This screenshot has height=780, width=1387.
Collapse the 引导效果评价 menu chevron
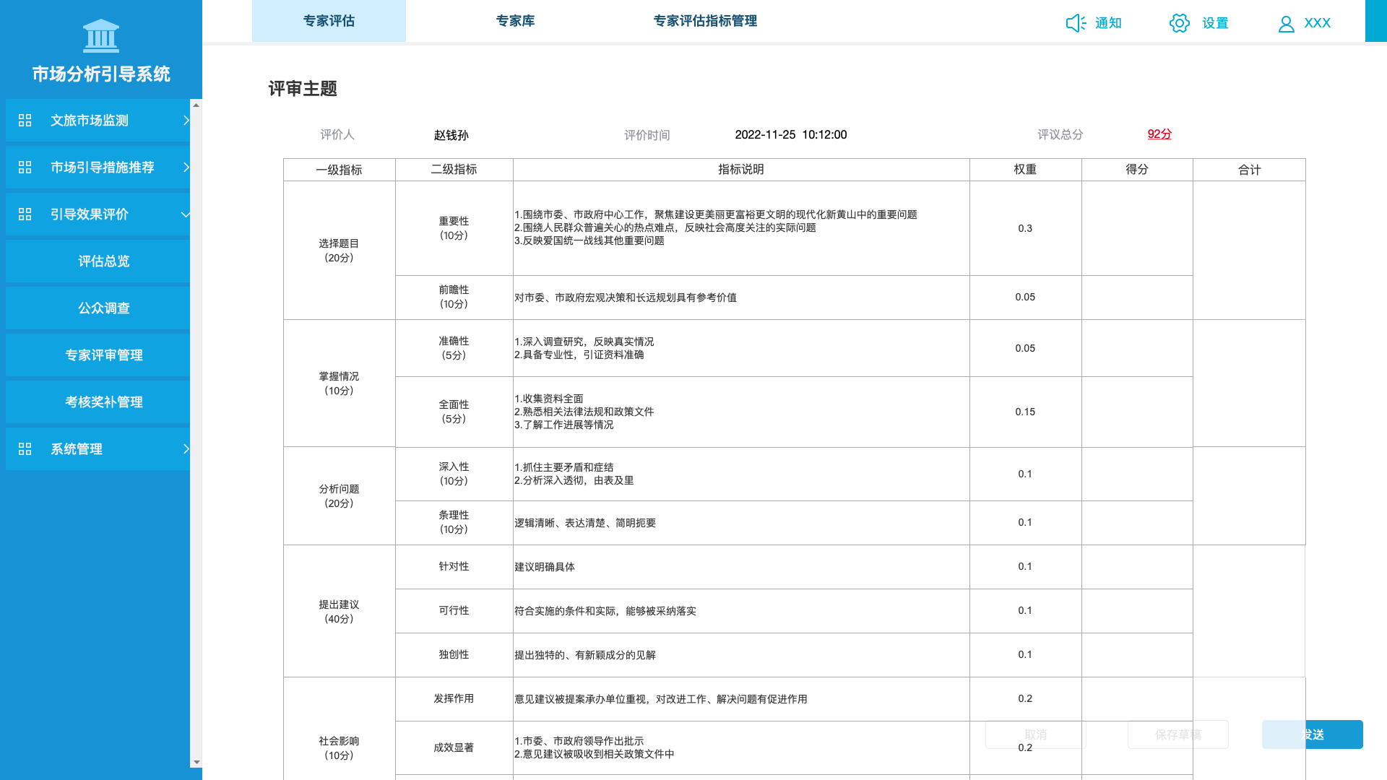pos(186,214)
